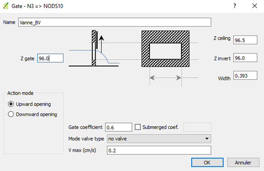This screenshot has width=264, height=171.
Task: Click the Annuler button
Action: pos(243,163)
